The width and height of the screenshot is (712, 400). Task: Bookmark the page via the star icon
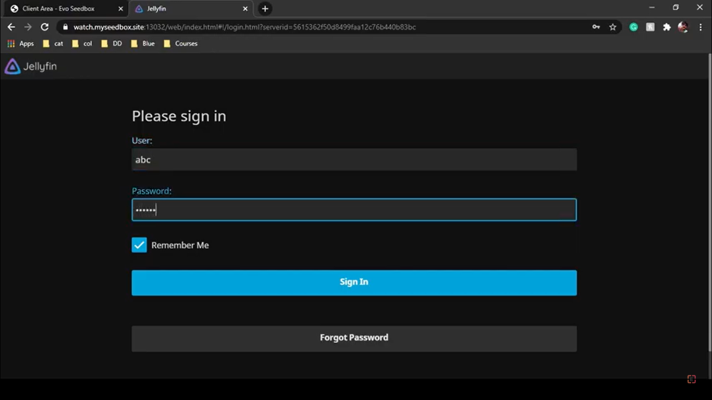coord(612,27)
